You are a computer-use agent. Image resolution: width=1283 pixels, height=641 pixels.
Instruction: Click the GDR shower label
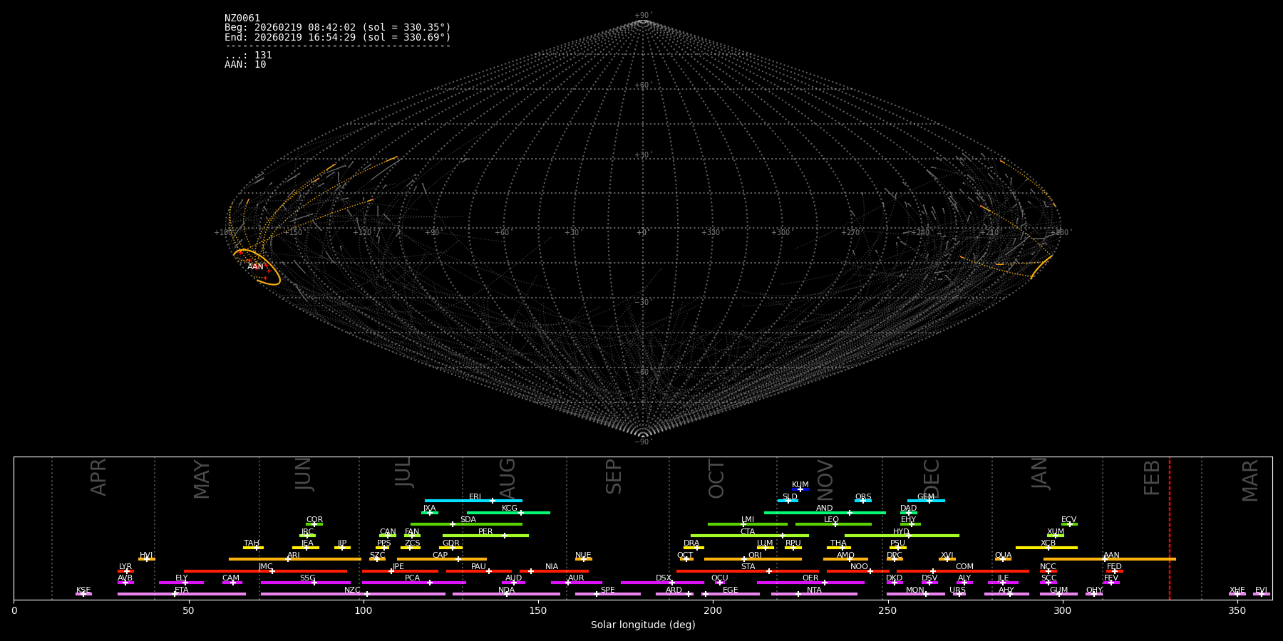[x=450, y=543]
